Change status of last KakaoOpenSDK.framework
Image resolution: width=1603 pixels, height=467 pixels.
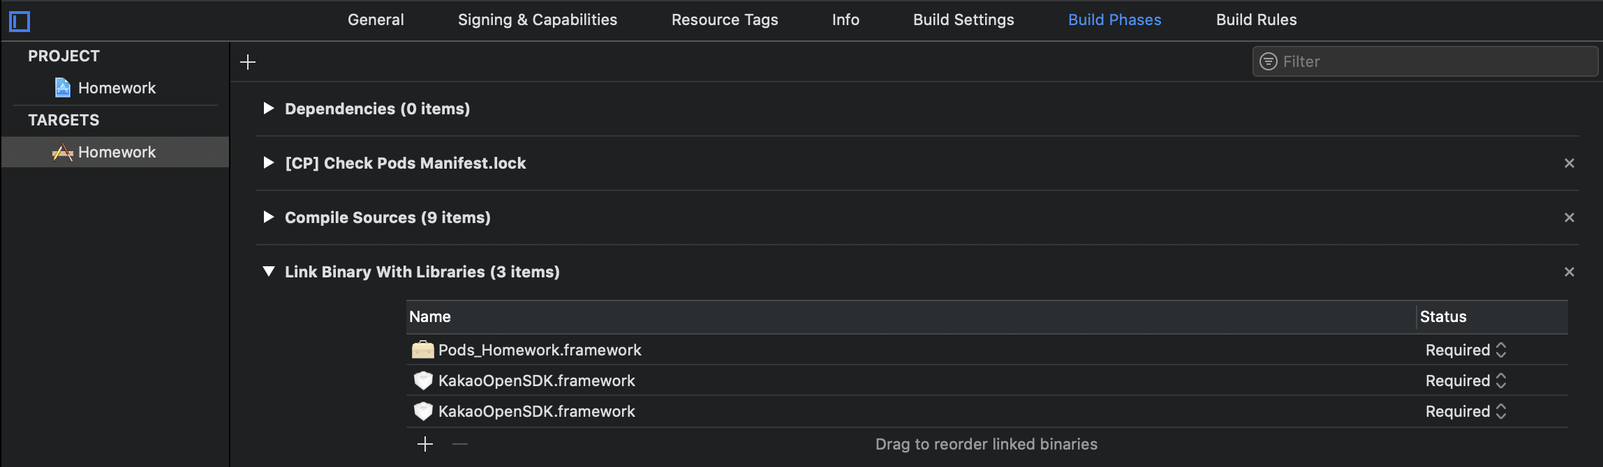[1465, 411]
